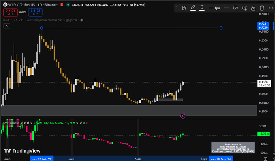Click the Juin label on time axis

pos(7,159)
